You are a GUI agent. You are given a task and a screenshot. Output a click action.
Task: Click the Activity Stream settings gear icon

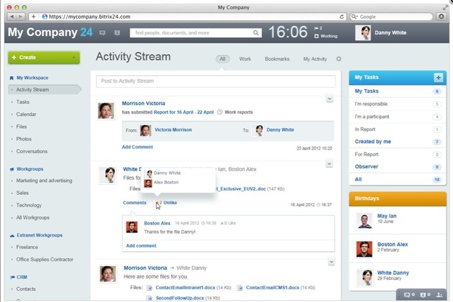338,59
